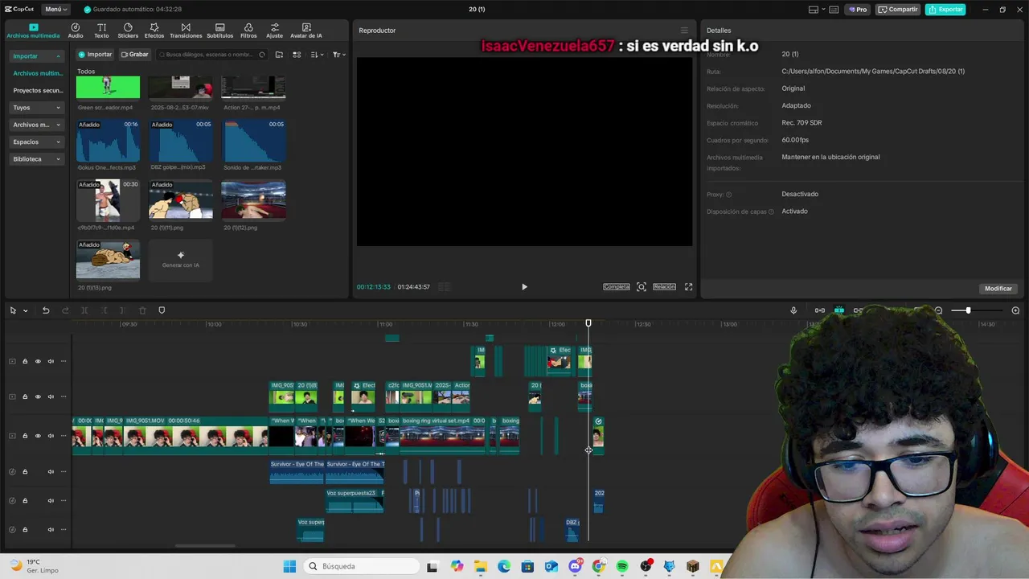1029x579 pixels.
Task: Click the Relación aspect ratio button
Action: pyautogui.click(x=664, y=287)
